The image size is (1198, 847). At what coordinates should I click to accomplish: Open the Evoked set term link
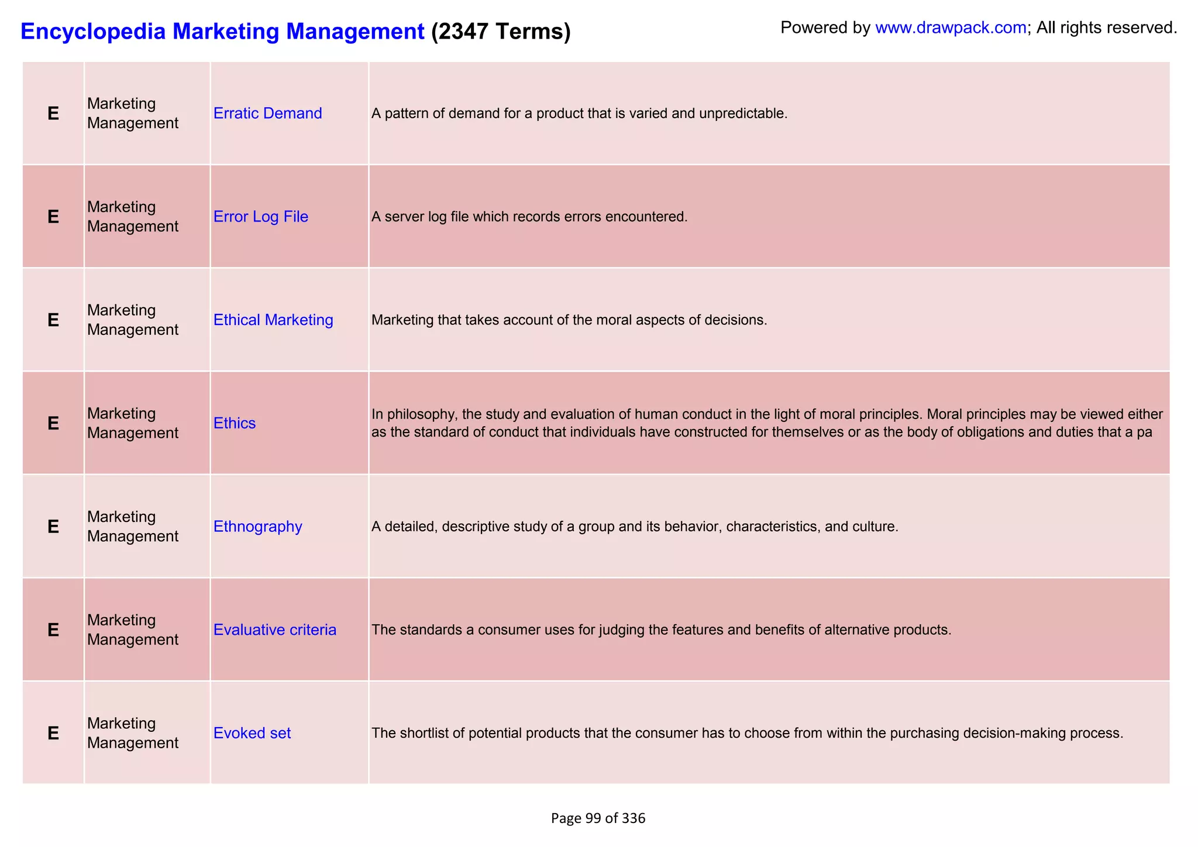click(252, 733)
